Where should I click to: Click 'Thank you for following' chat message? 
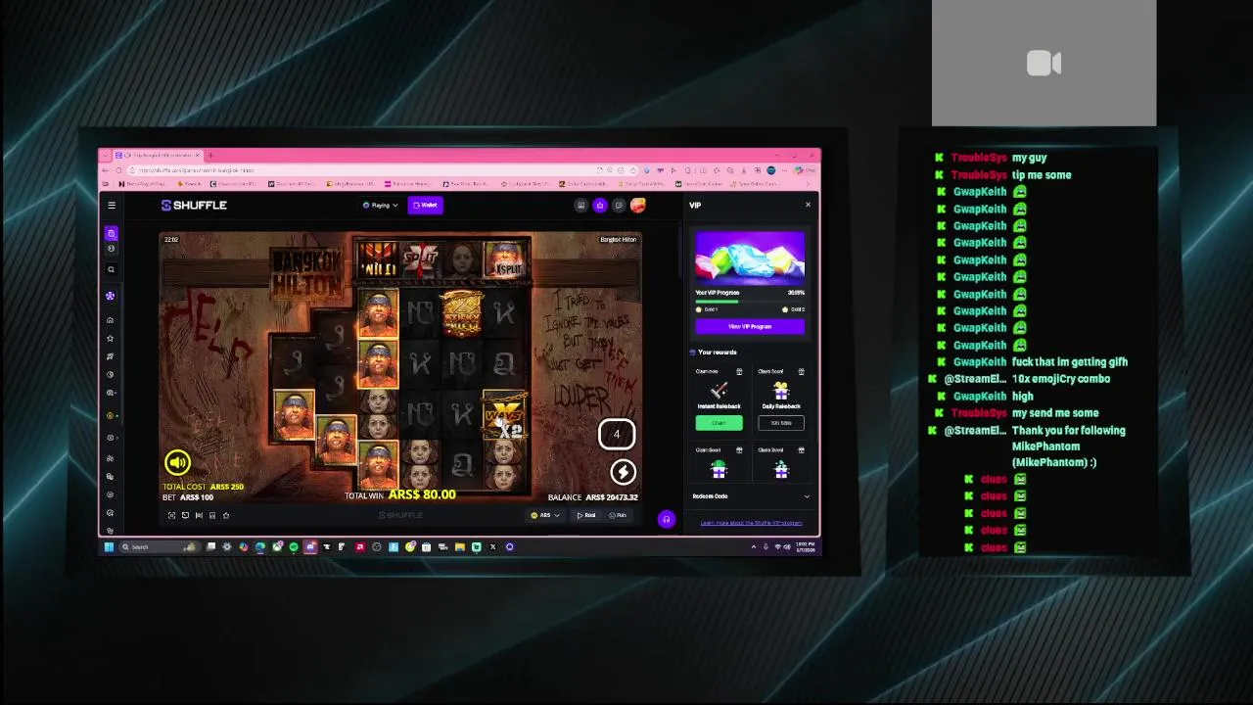click(1069, 446)
